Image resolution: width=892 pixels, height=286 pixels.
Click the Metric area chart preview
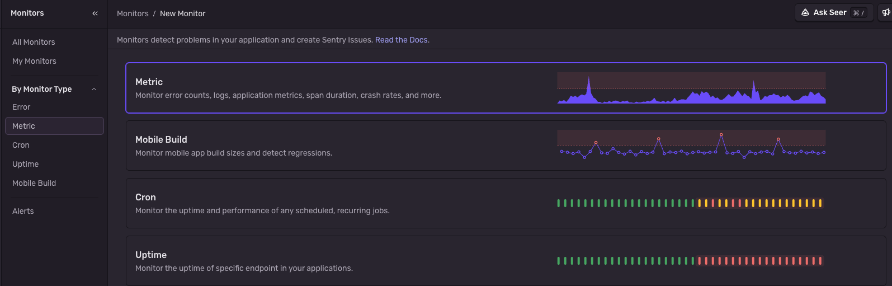pos(691,88)
